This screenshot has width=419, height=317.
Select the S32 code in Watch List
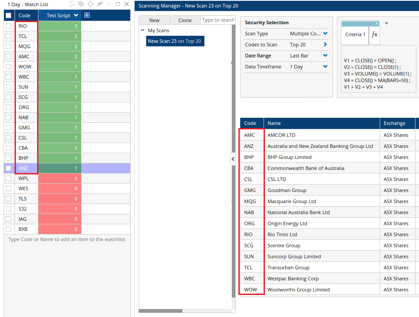click(23, 209)
